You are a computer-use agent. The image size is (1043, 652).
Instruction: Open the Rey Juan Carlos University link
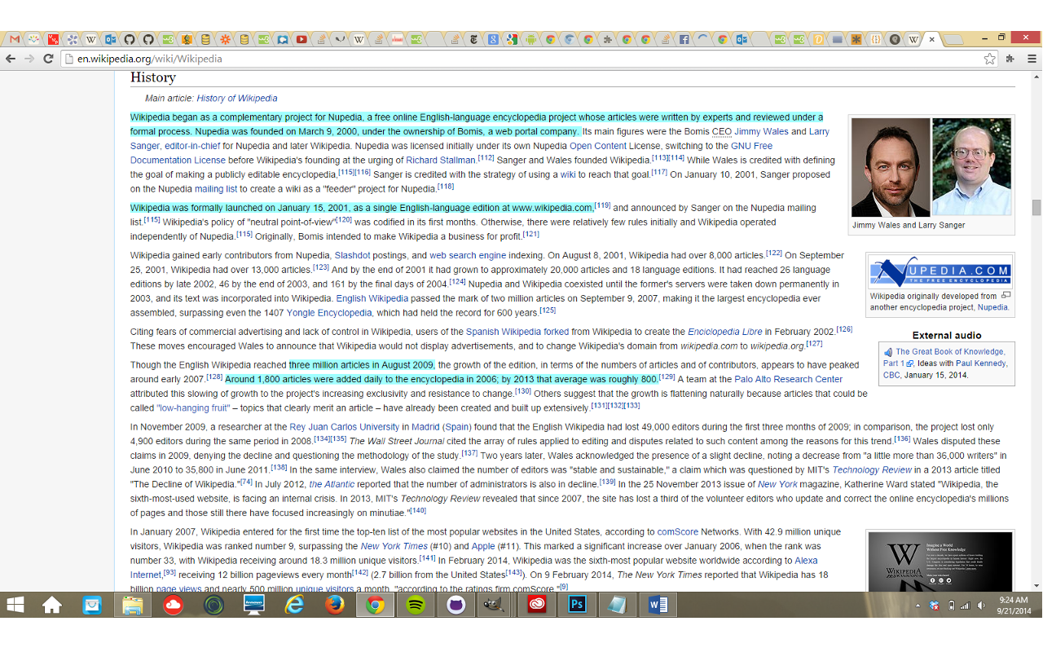(x=344, y=427)
